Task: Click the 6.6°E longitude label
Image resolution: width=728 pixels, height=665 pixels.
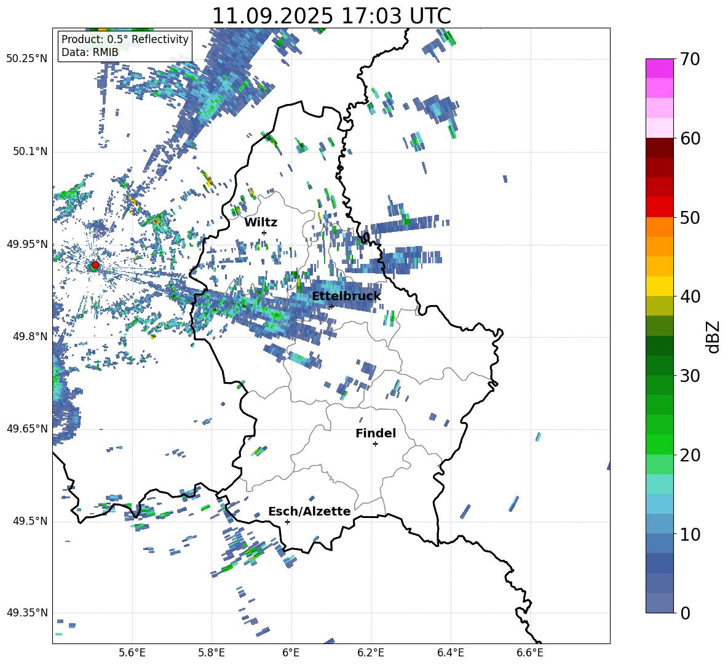Action: pos(530,653)
